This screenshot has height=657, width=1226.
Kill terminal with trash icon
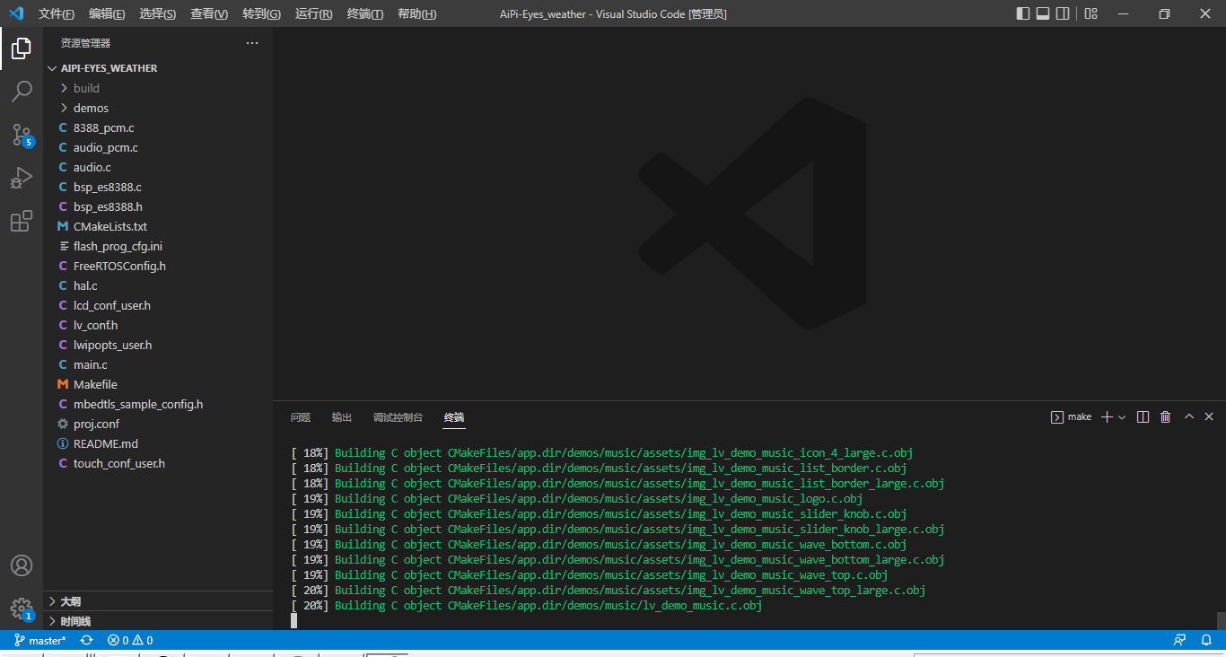(1166, 416)
